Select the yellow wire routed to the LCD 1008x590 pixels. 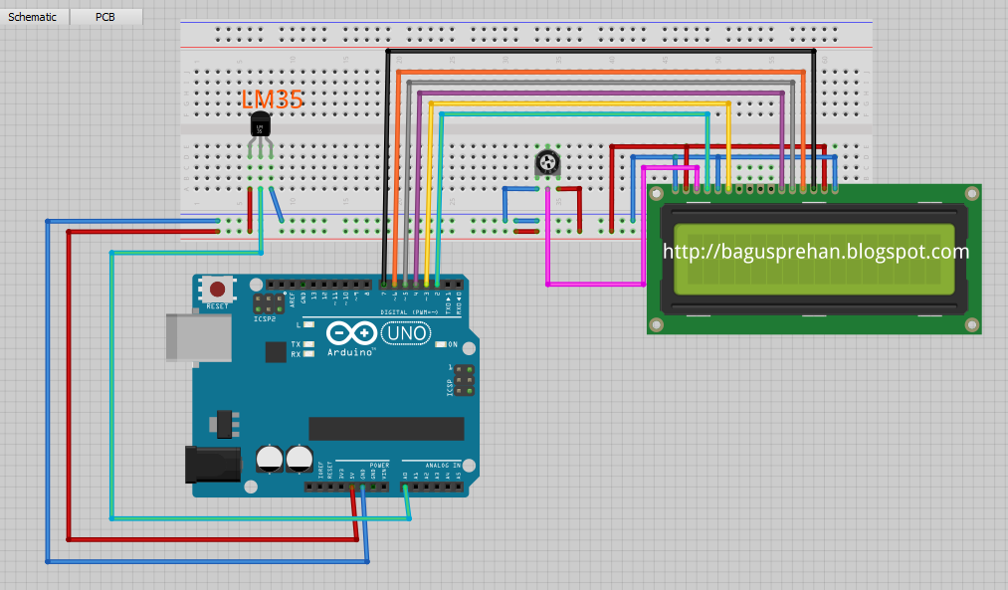[578, 102]
